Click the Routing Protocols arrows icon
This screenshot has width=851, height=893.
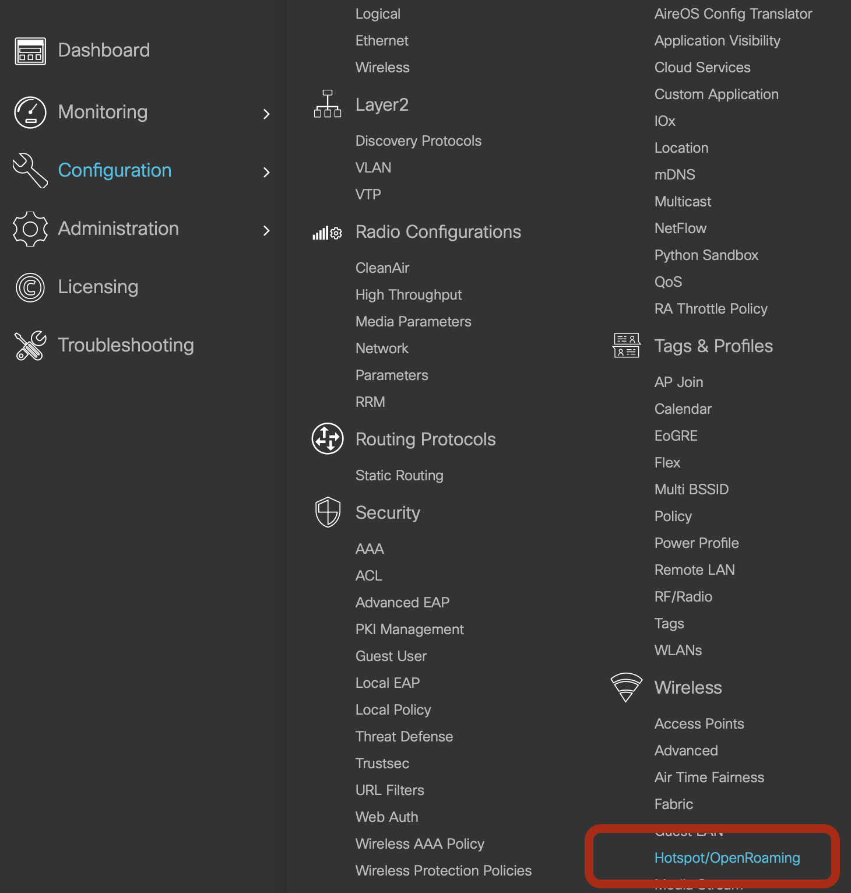(328, 439)
